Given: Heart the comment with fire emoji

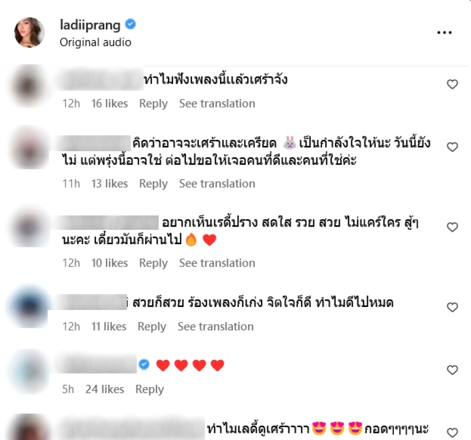Looking at the screenshot, I should [x=452, y=227].
